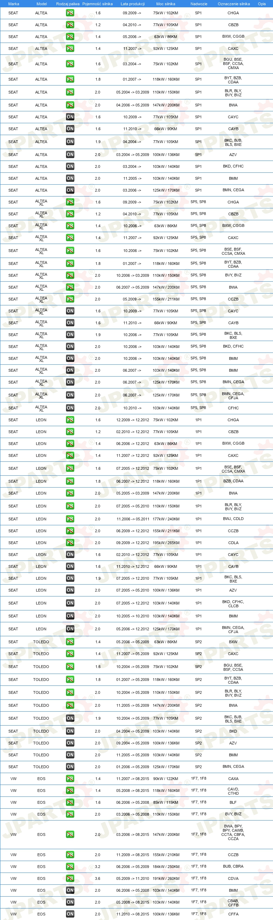Screen dimensions: 273x920
Task: Click the Model column header
Action: [x=42, y=4]
